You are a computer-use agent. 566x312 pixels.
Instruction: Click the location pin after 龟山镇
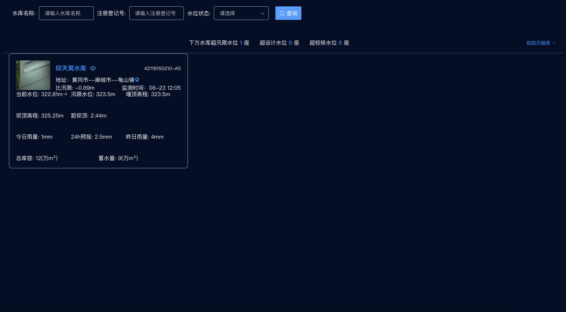pyautogui.click(x=137, y=80)
